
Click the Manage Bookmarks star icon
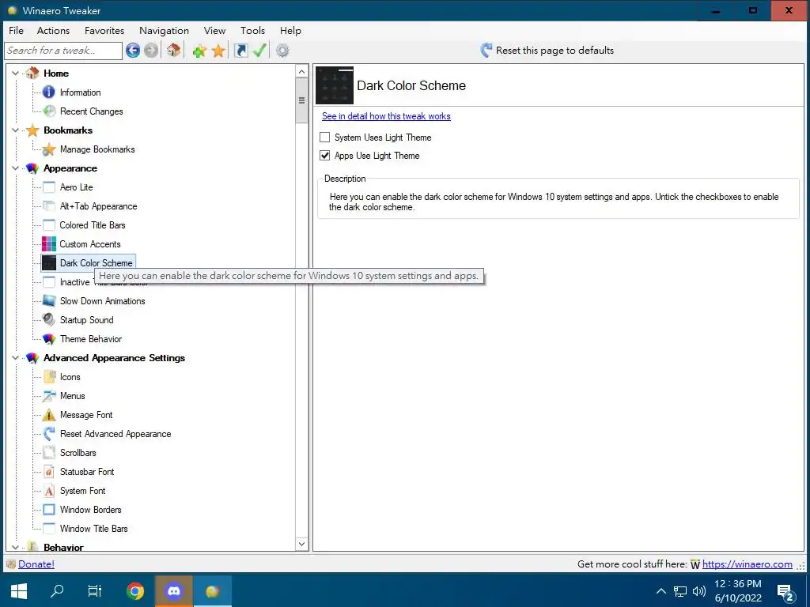(49, 149)
